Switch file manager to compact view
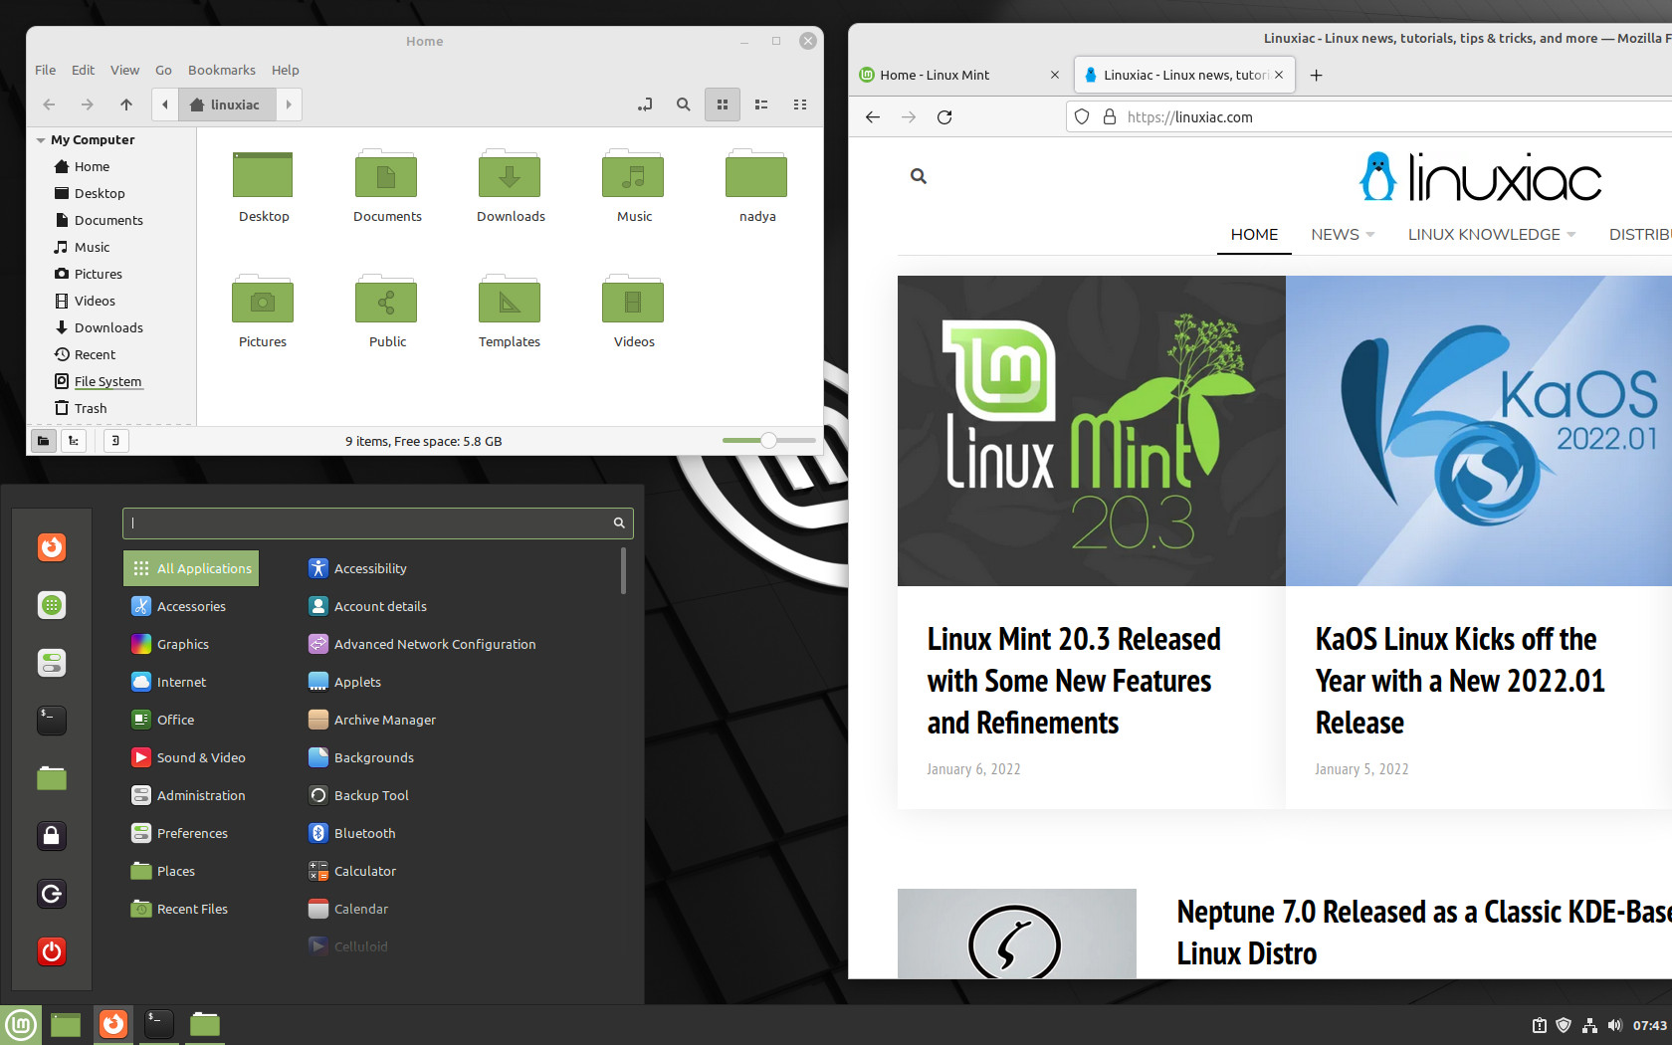 pyautogui.click(x=800, y=104)
